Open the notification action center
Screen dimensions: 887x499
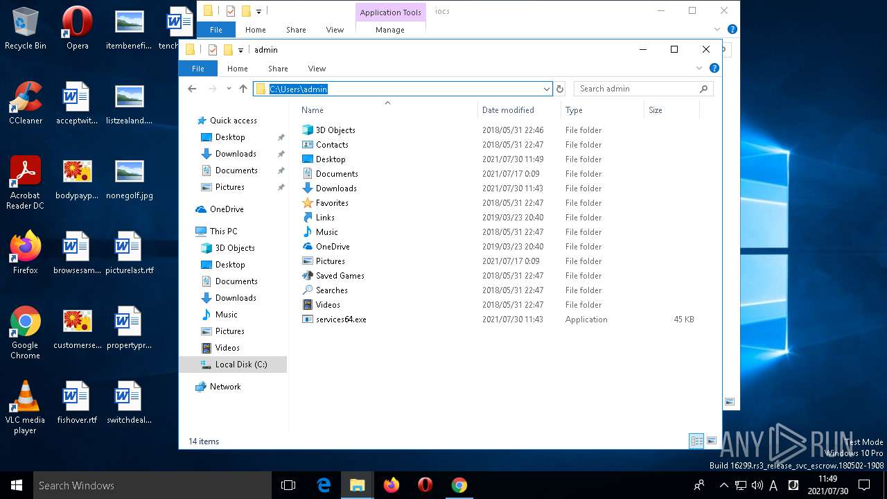pos(864,485)
